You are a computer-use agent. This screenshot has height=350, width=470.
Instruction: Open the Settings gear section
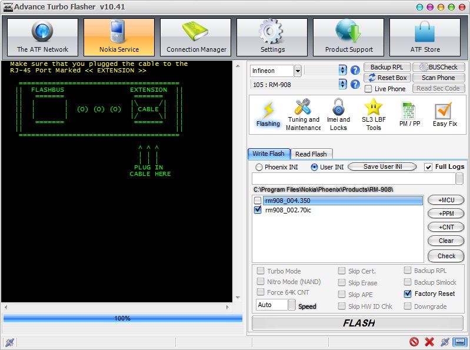[272, 37]
